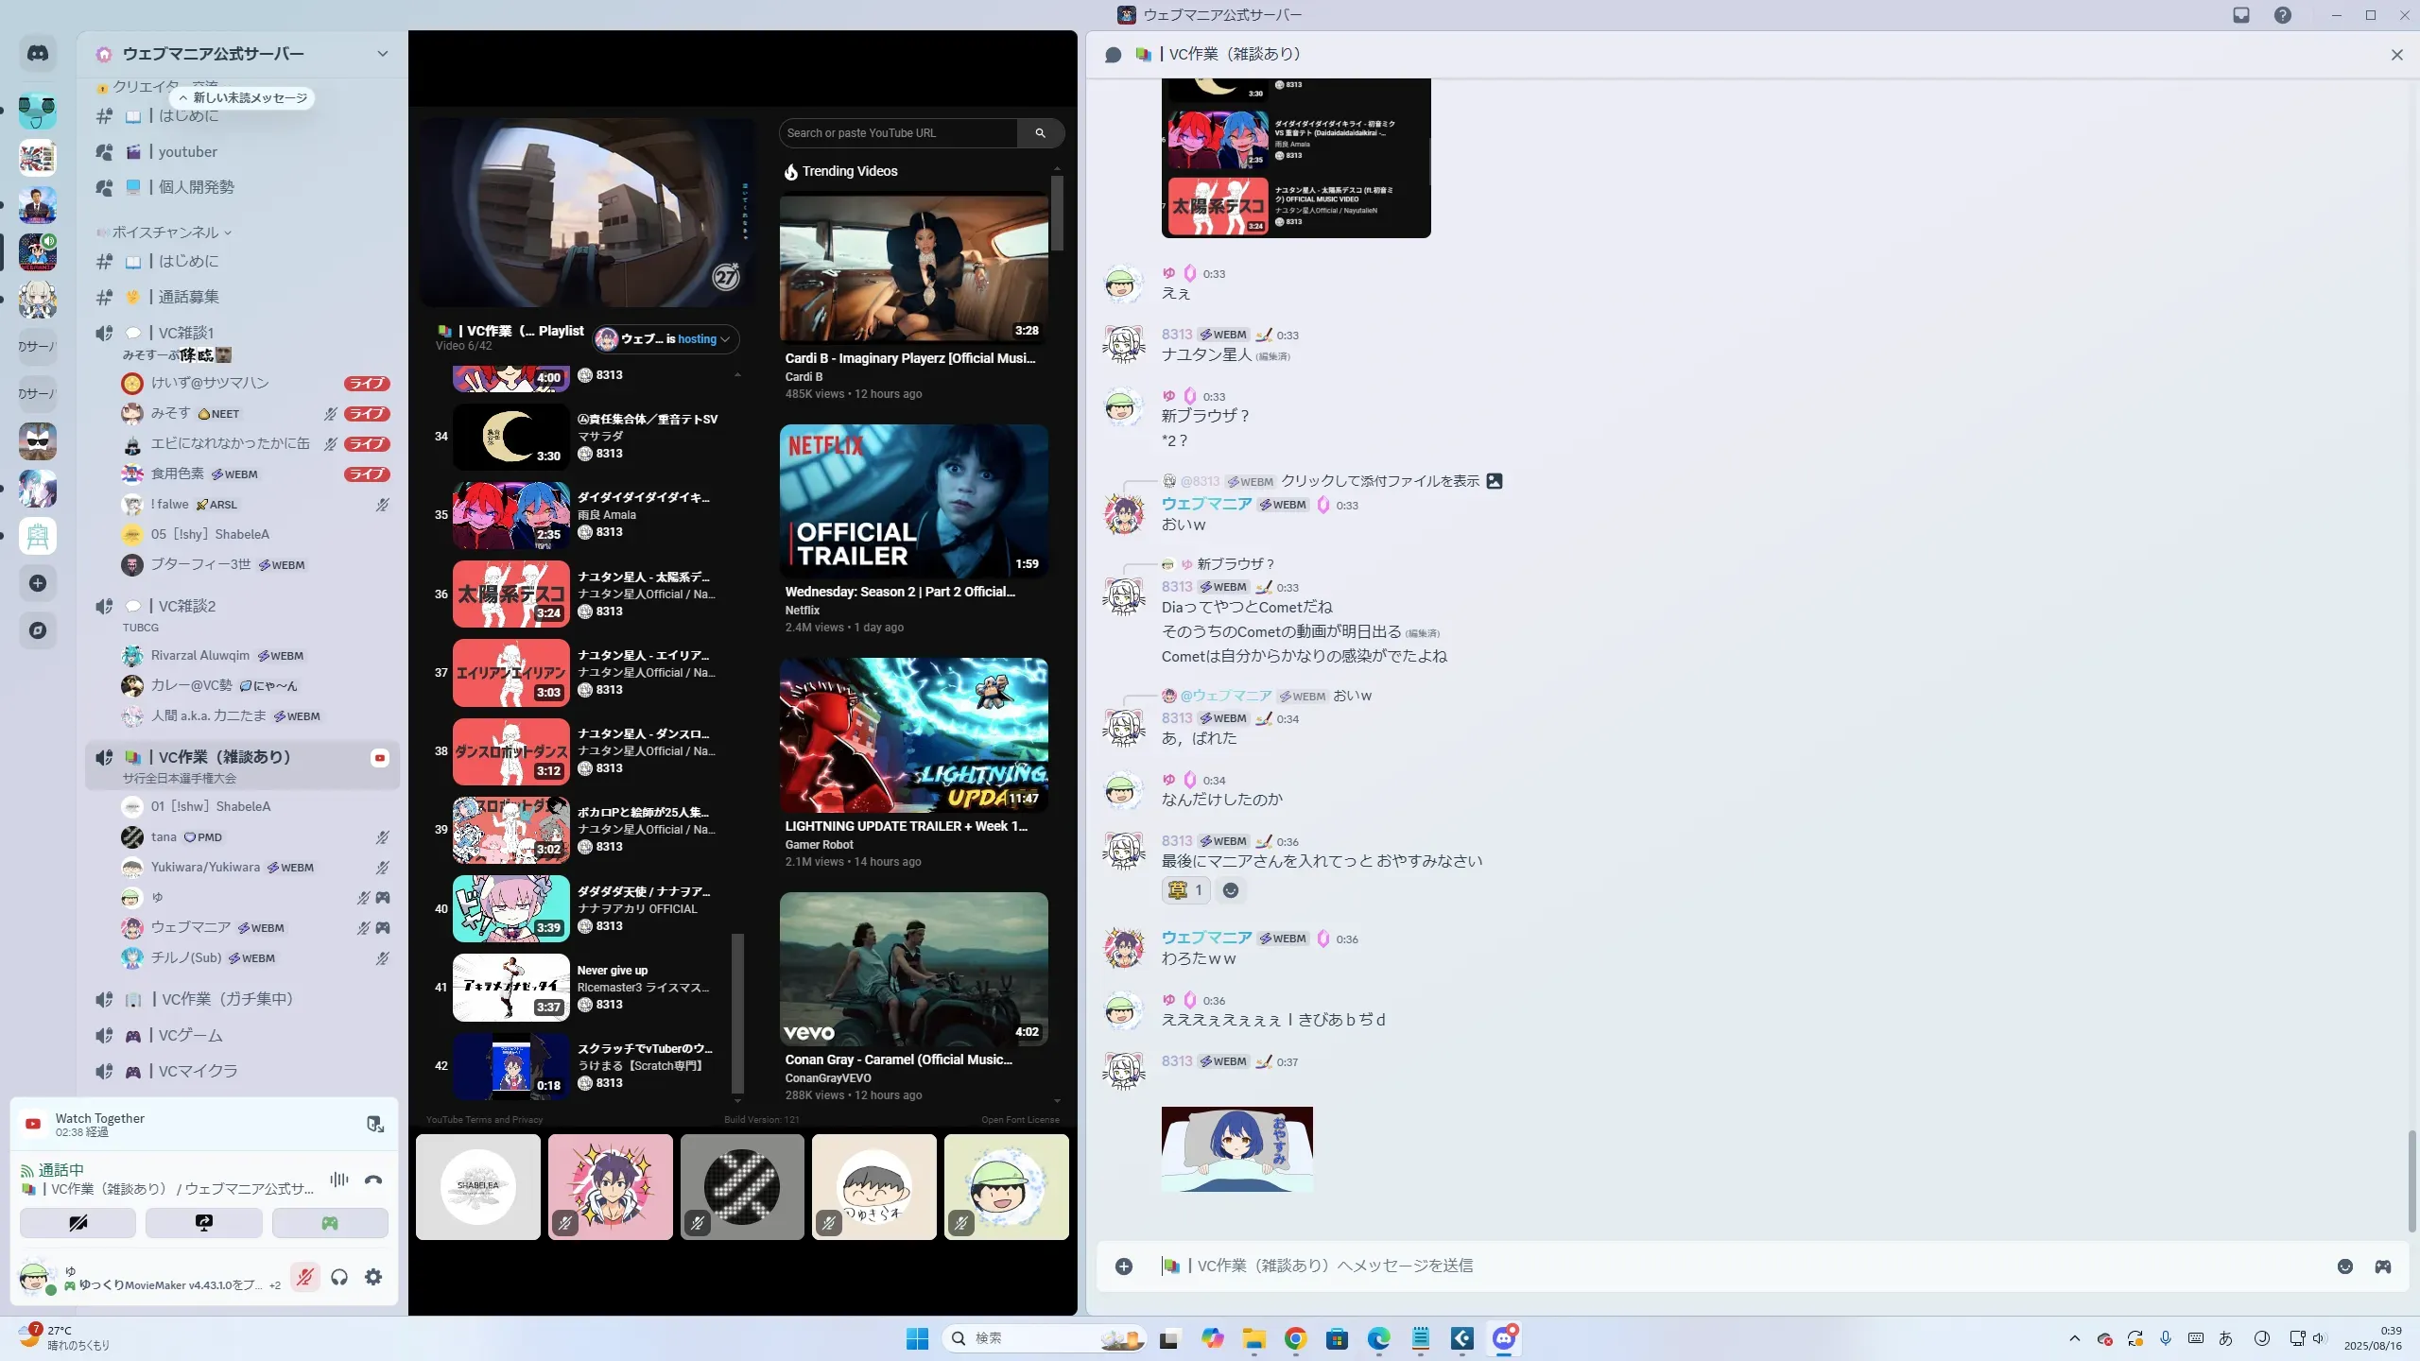
Task: Click the add attachment plus icon in message box
Action: point(1124,1266)
